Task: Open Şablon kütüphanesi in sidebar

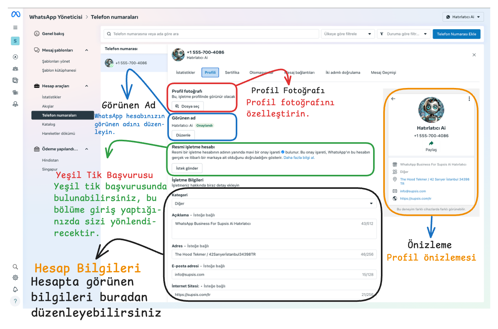Action: coord(59,70)
